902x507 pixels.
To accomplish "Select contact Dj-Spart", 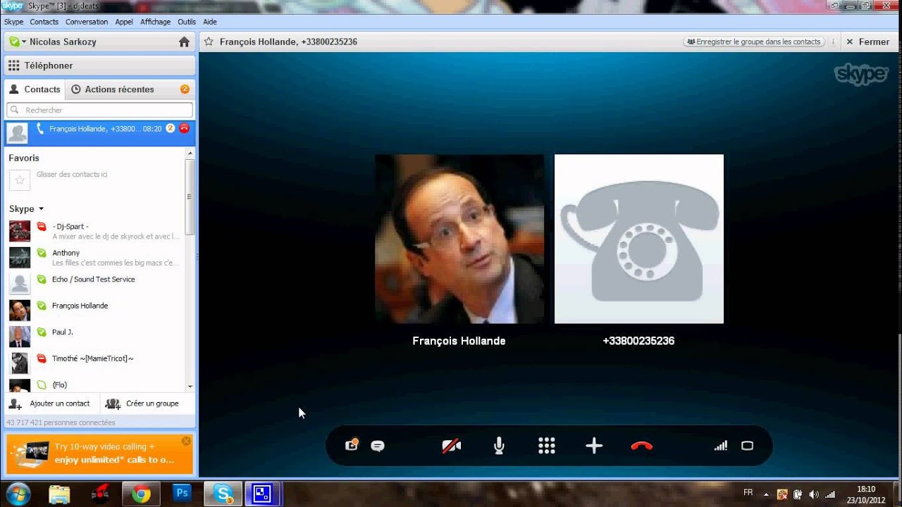I will click(94, 231).
